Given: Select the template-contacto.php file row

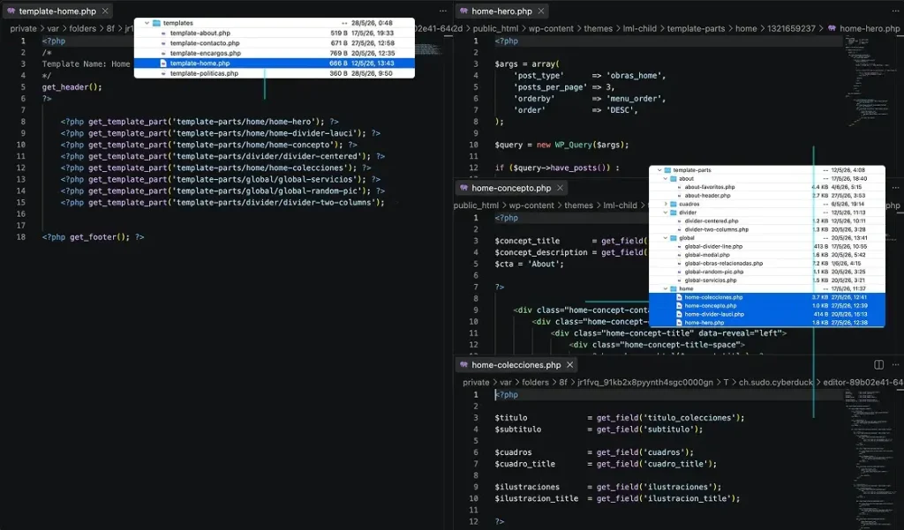Looking at the screenshot, I should (275, 43).
